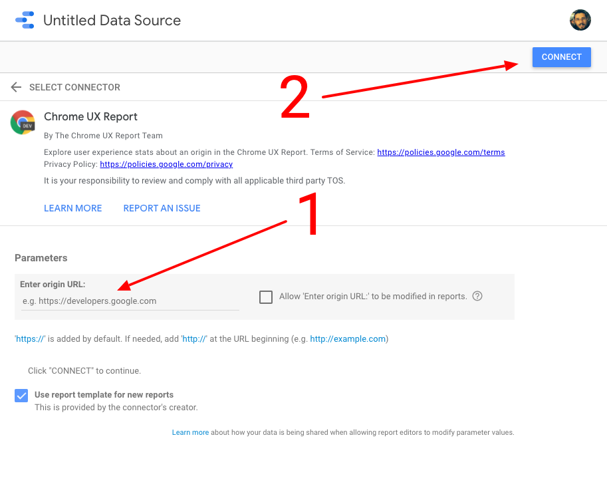This screenshot has height=498, width=607.
Task: Click 'This is provided by the connector's creator.'
Action: point(116,408)
